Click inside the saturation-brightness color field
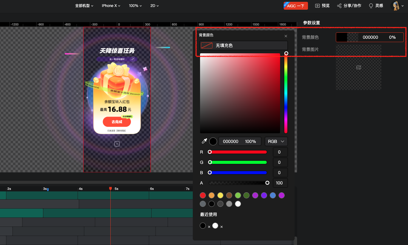The width and height of the screenshot is (408, 245). click(x=240, y=93)
